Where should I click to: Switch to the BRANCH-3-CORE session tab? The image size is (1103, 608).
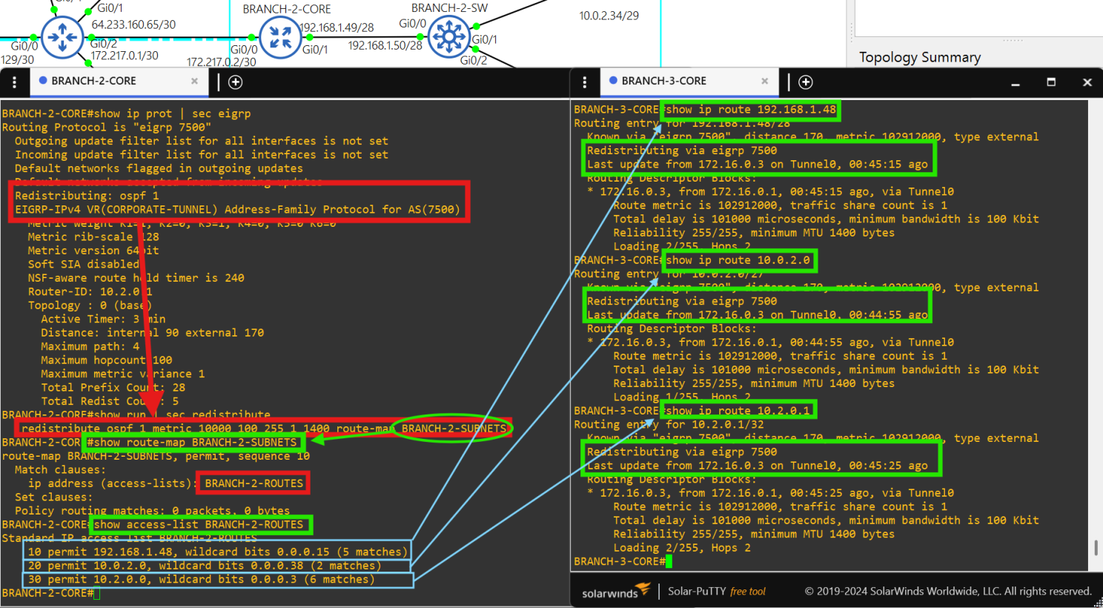pyautogui.click(x=663, y=81)
